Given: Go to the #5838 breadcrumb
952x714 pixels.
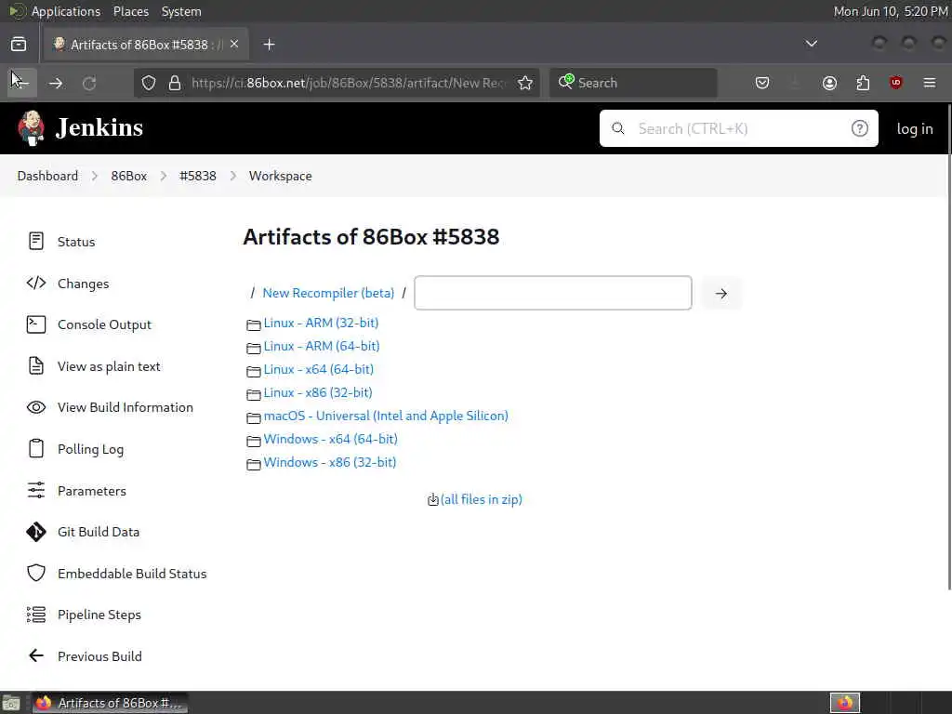Looking at the screenshot, I should (x=198, y=176).
